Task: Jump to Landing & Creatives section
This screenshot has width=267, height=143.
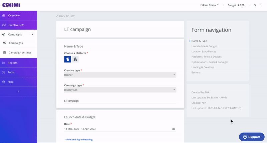Action: click(203, 67)
